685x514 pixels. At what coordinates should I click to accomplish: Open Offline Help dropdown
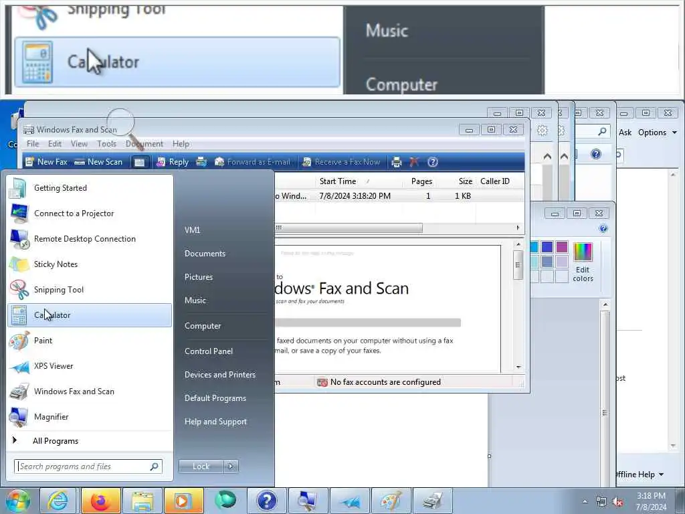(640, 475)
